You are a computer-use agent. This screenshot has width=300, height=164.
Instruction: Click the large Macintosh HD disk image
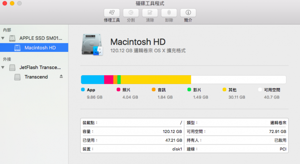point(92,44)
